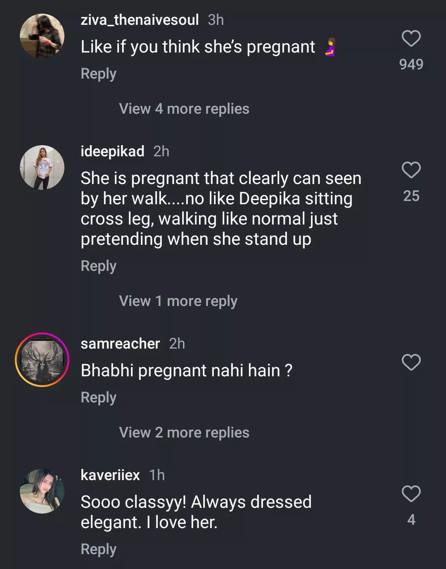Open samreacher username link
This screenshot has height=569, width=446.
[120, 344]
